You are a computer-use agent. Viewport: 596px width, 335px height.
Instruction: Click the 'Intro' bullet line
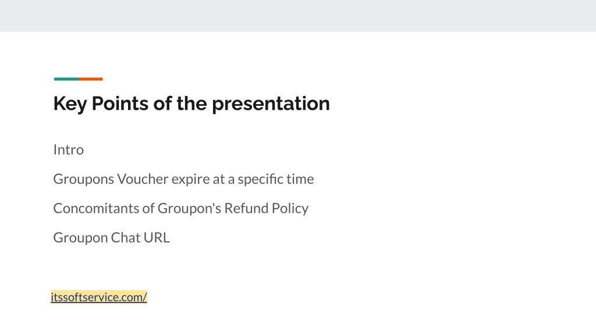tap(69, 149)
